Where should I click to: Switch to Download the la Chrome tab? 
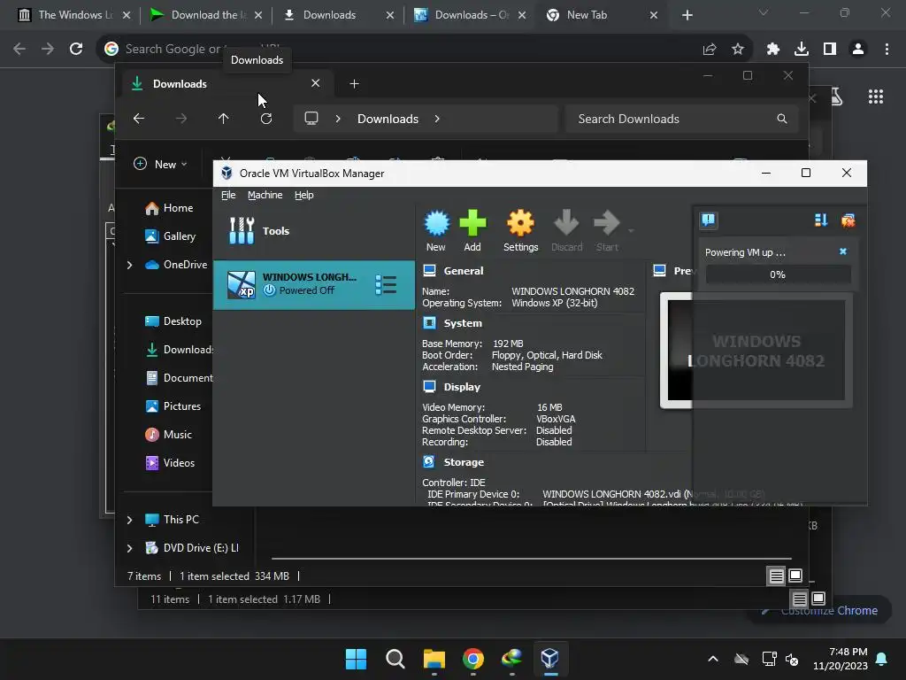204,15
